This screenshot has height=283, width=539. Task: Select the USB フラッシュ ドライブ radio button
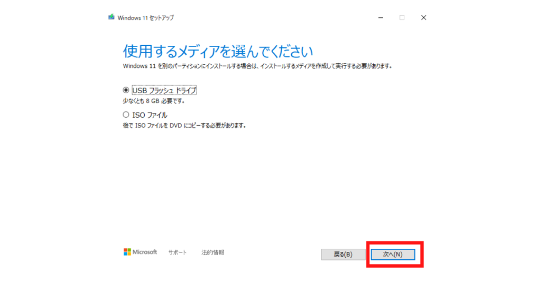(x=126, y=90)
